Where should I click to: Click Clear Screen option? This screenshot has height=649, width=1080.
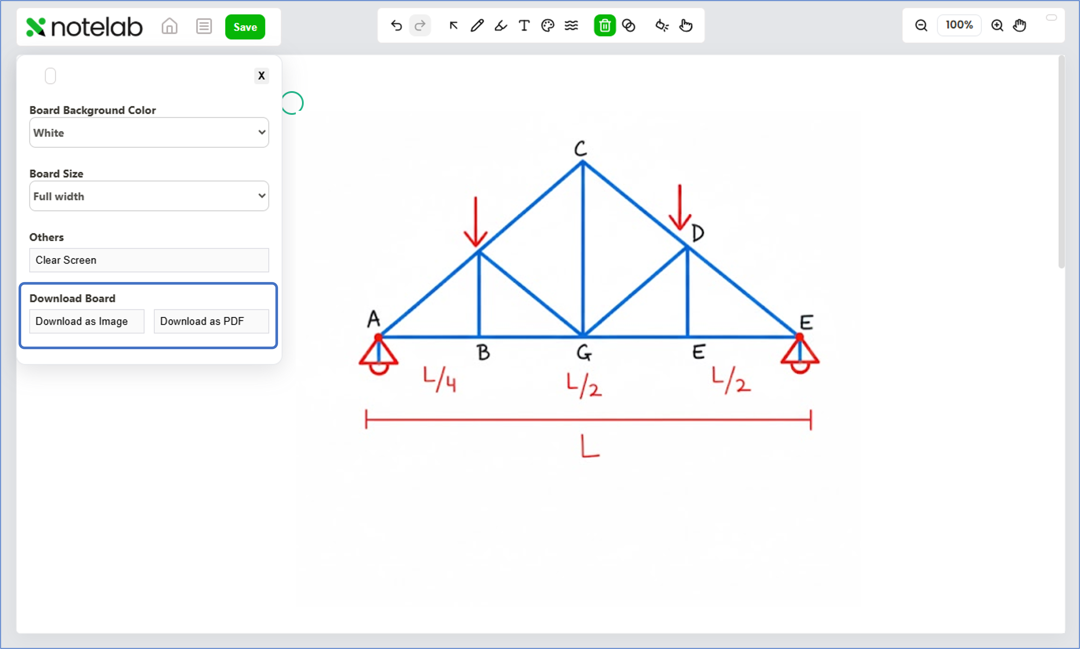(x=149, y=260)
